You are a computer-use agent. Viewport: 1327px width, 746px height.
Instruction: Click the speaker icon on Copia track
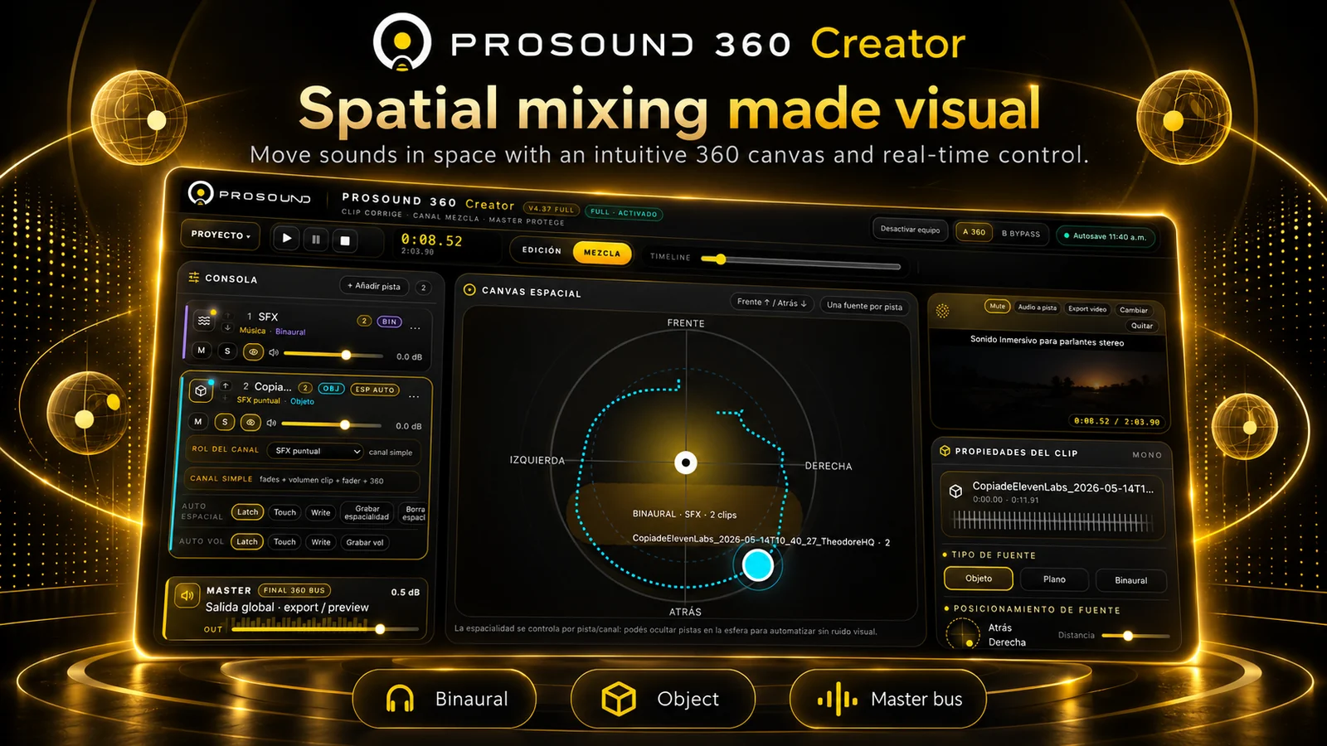pyautogui.click(x=271, y=423)
